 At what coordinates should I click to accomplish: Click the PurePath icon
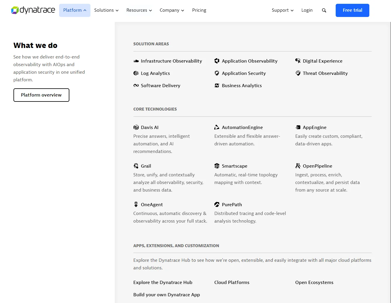click(x=217, y=204)
